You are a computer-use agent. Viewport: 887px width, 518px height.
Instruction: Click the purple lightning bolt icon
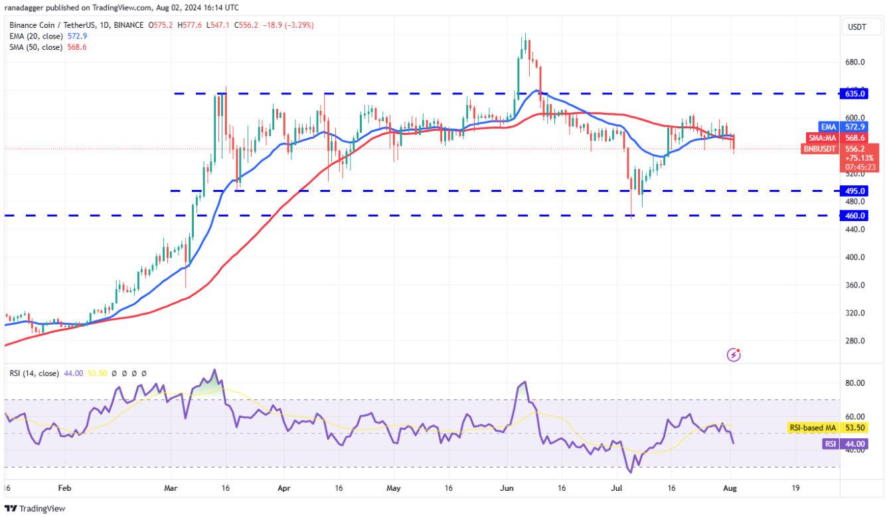(x=734, y=355)
